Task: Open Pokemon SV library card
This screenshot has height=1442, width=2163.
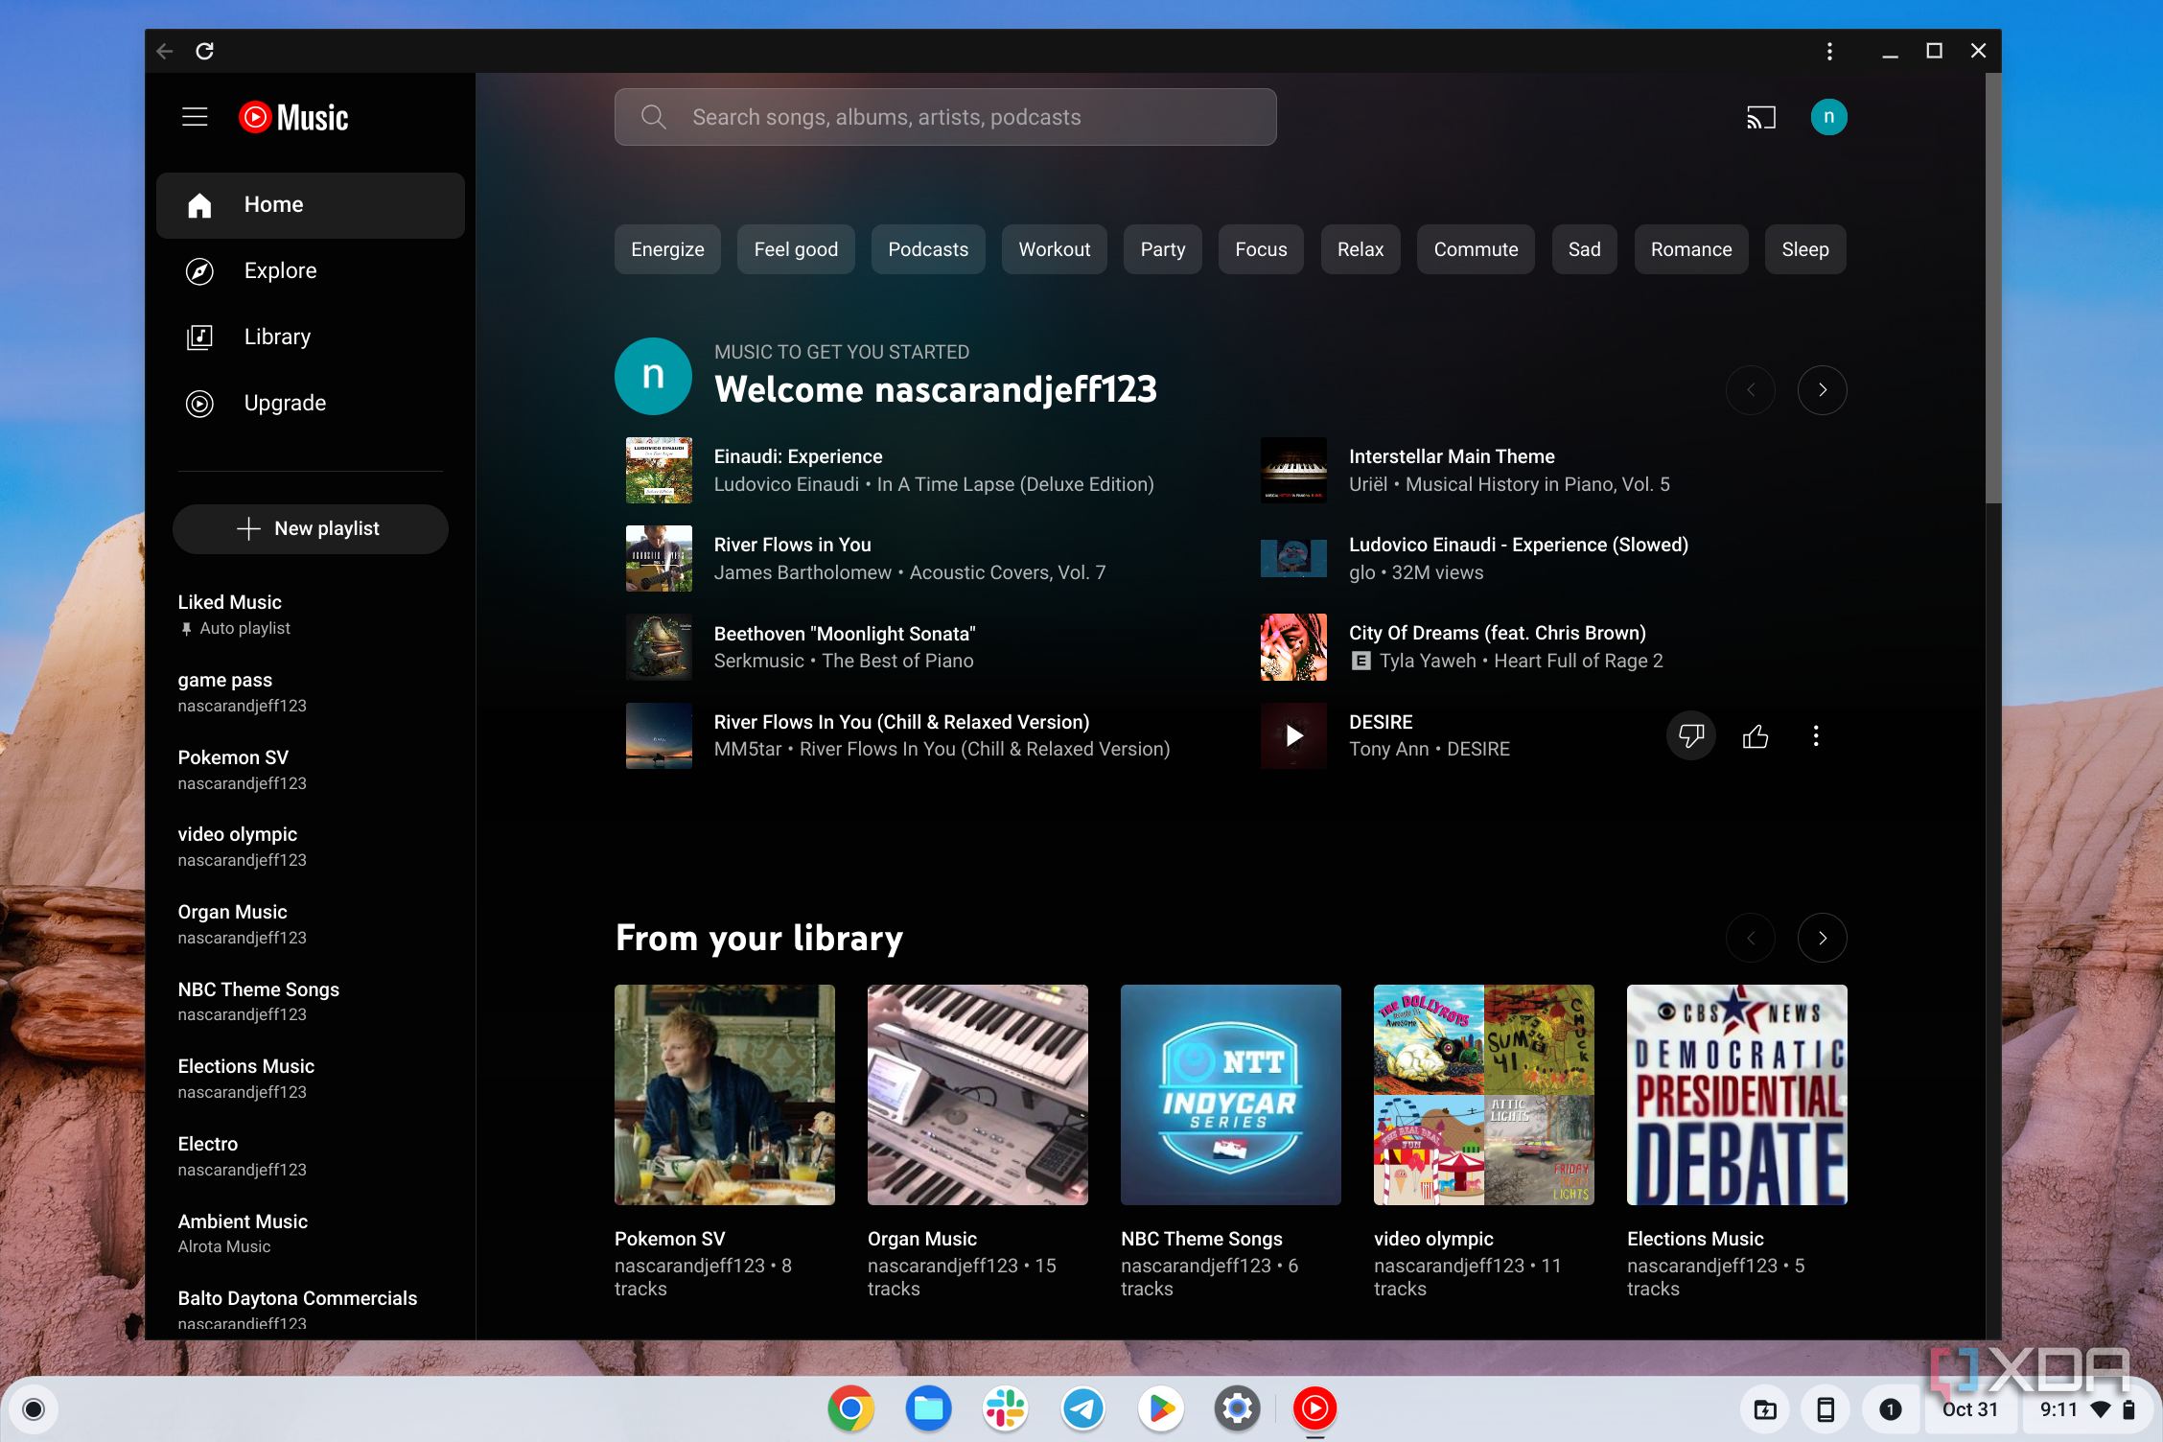Action: (725, 1095)
